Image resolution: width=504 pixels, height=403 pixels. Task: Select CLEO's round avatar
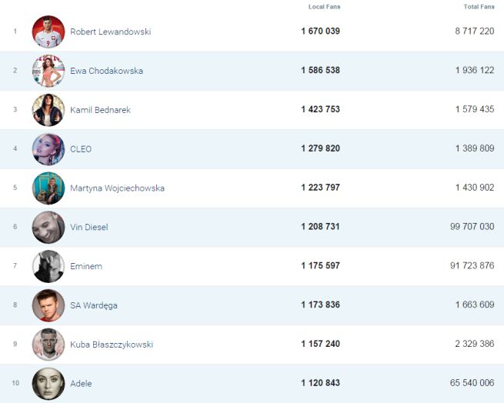click(x=48, y=149)
